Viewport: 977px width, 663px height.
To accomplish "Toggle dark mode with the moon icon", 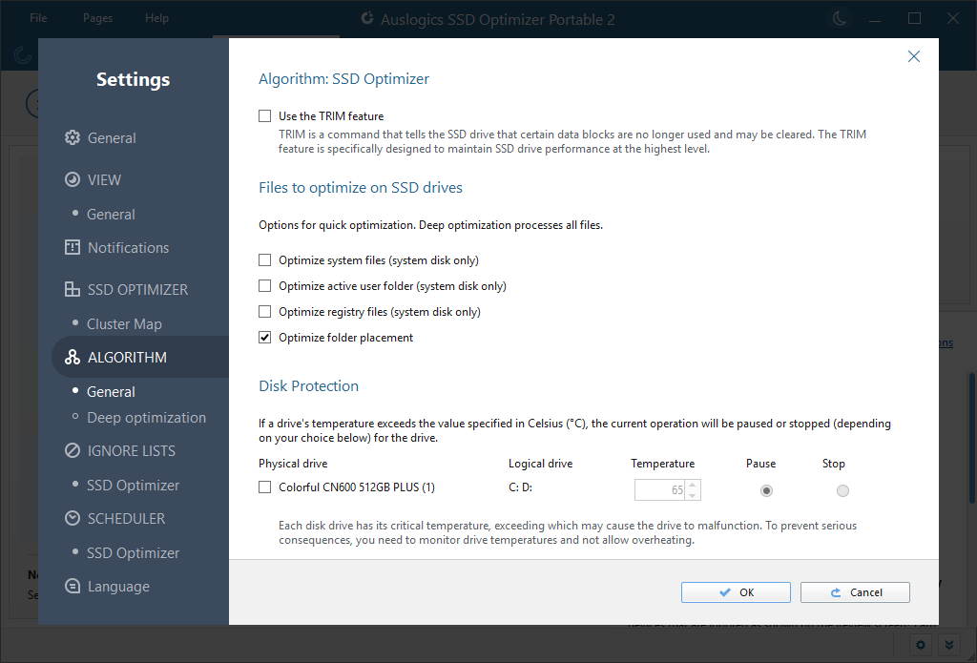I will point(840,18).
